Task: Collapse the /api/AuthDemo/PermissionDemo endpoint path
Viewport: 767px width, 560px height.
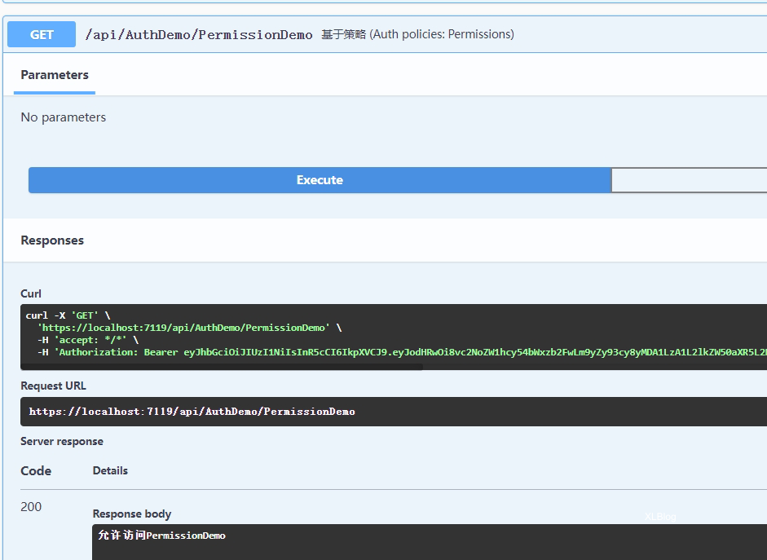Action: tap(199, 35)
